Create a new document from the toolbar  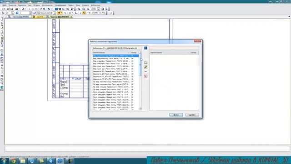(3, 9)
